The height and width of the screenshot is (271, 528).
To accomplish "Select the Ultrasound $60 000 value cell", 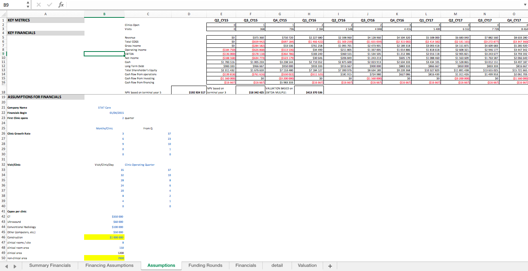I will click(x=104, y=221).
